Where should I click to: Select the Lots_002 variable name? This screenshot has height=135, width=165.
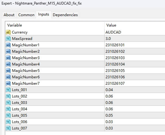(20, 96)
